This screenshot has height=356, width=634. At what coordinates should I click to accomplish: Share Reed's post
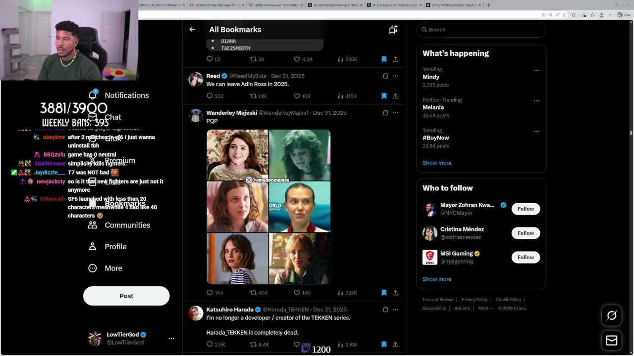[x=395, y=96]
